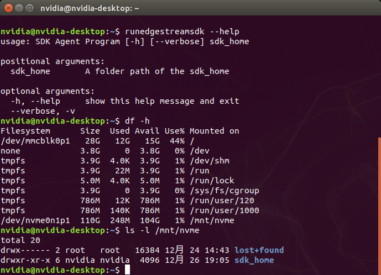Click the 'lost+found' directory name
Screen dimensions: 381x275
point(259,251)
